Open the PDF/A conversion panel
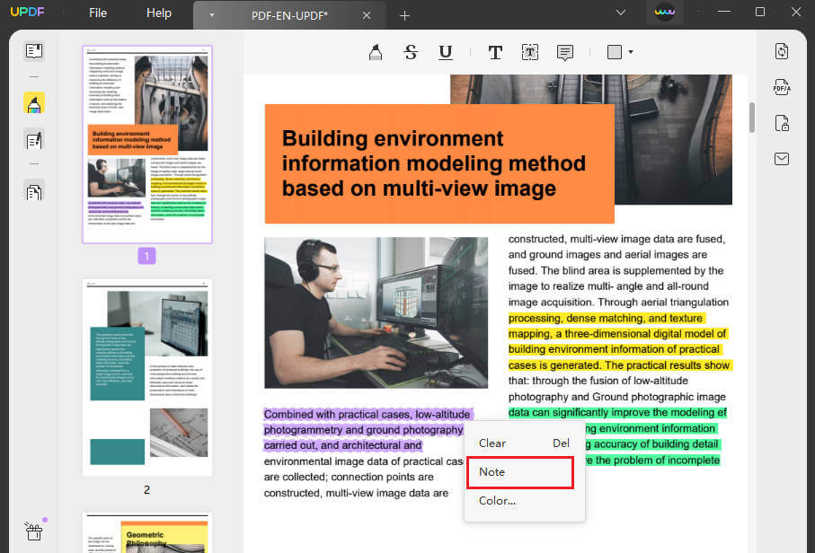The image size is (815, 553). [x=781, y=87]
